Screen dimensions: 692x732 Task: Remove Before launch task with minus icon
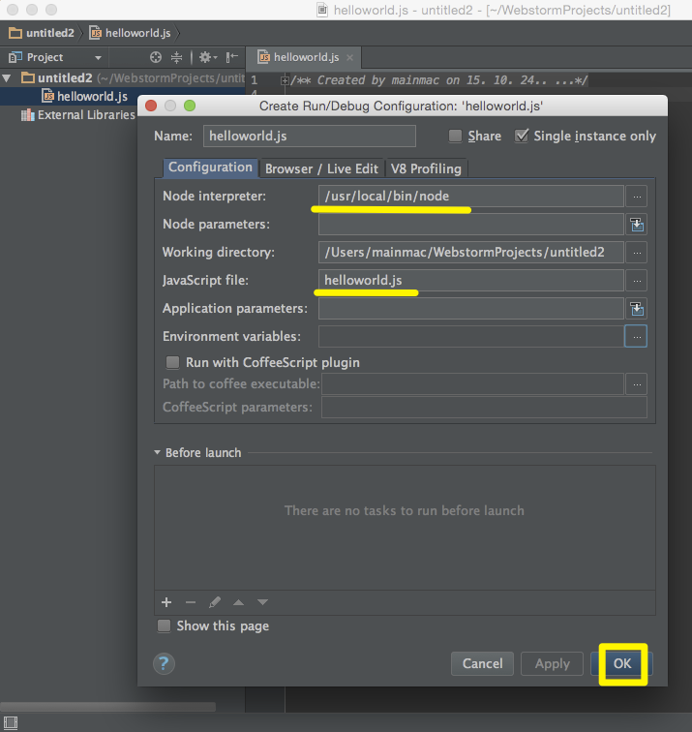pos(191,602)
